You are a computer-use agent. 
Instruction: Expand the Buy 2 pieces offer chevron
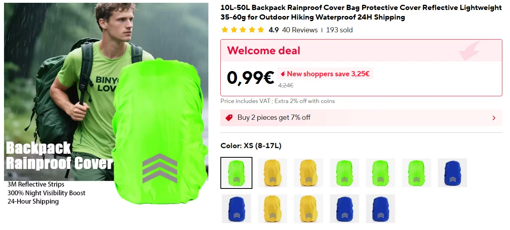click(x=494, y=118)
